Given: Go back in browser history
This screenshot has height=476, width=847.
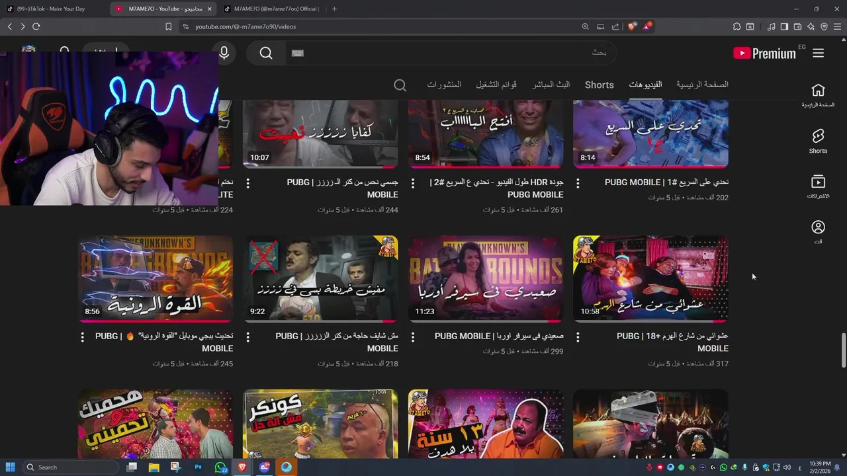Looking at the screenshot, I should (x=9, y=26).
